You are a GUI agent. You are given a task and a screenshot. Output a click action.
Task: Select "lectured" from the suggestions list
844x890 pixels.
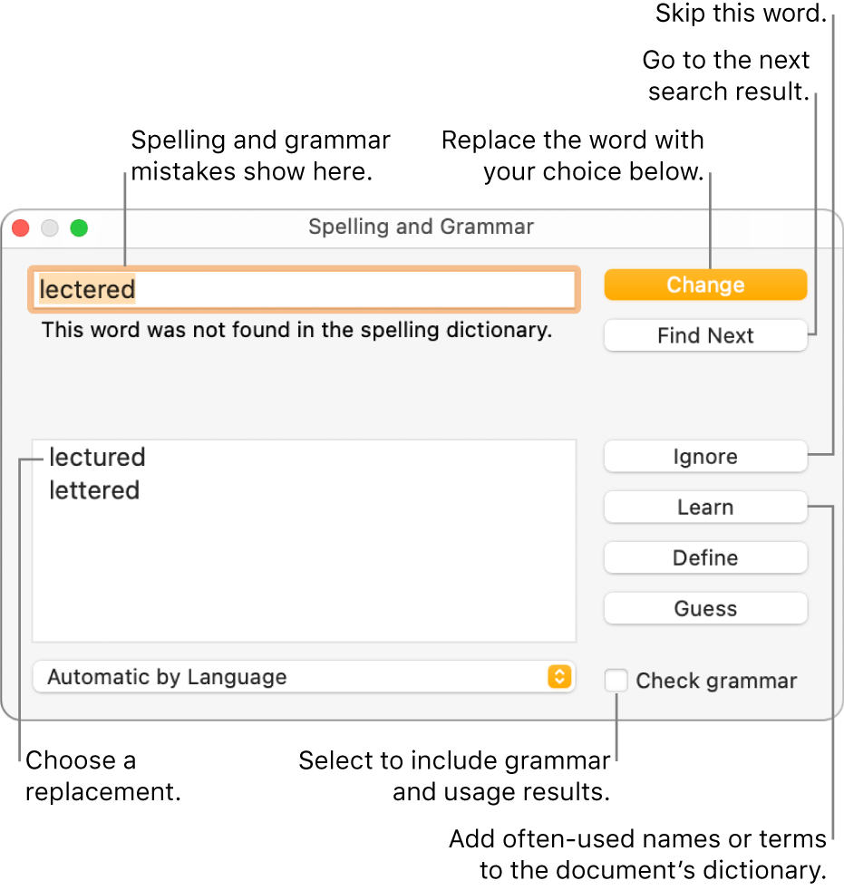pyautogui.click(x=98, y=458)
